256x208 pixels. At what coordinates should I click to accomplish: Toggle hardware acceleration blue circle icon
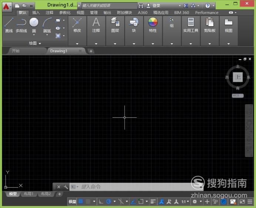223,202
